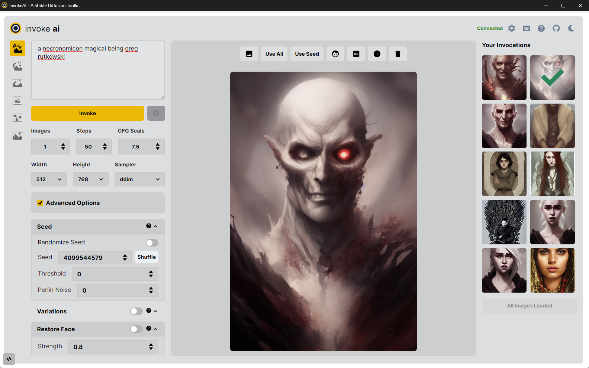Switch to dark mode with moon icon
589x368 pixels.
(571, 29)
